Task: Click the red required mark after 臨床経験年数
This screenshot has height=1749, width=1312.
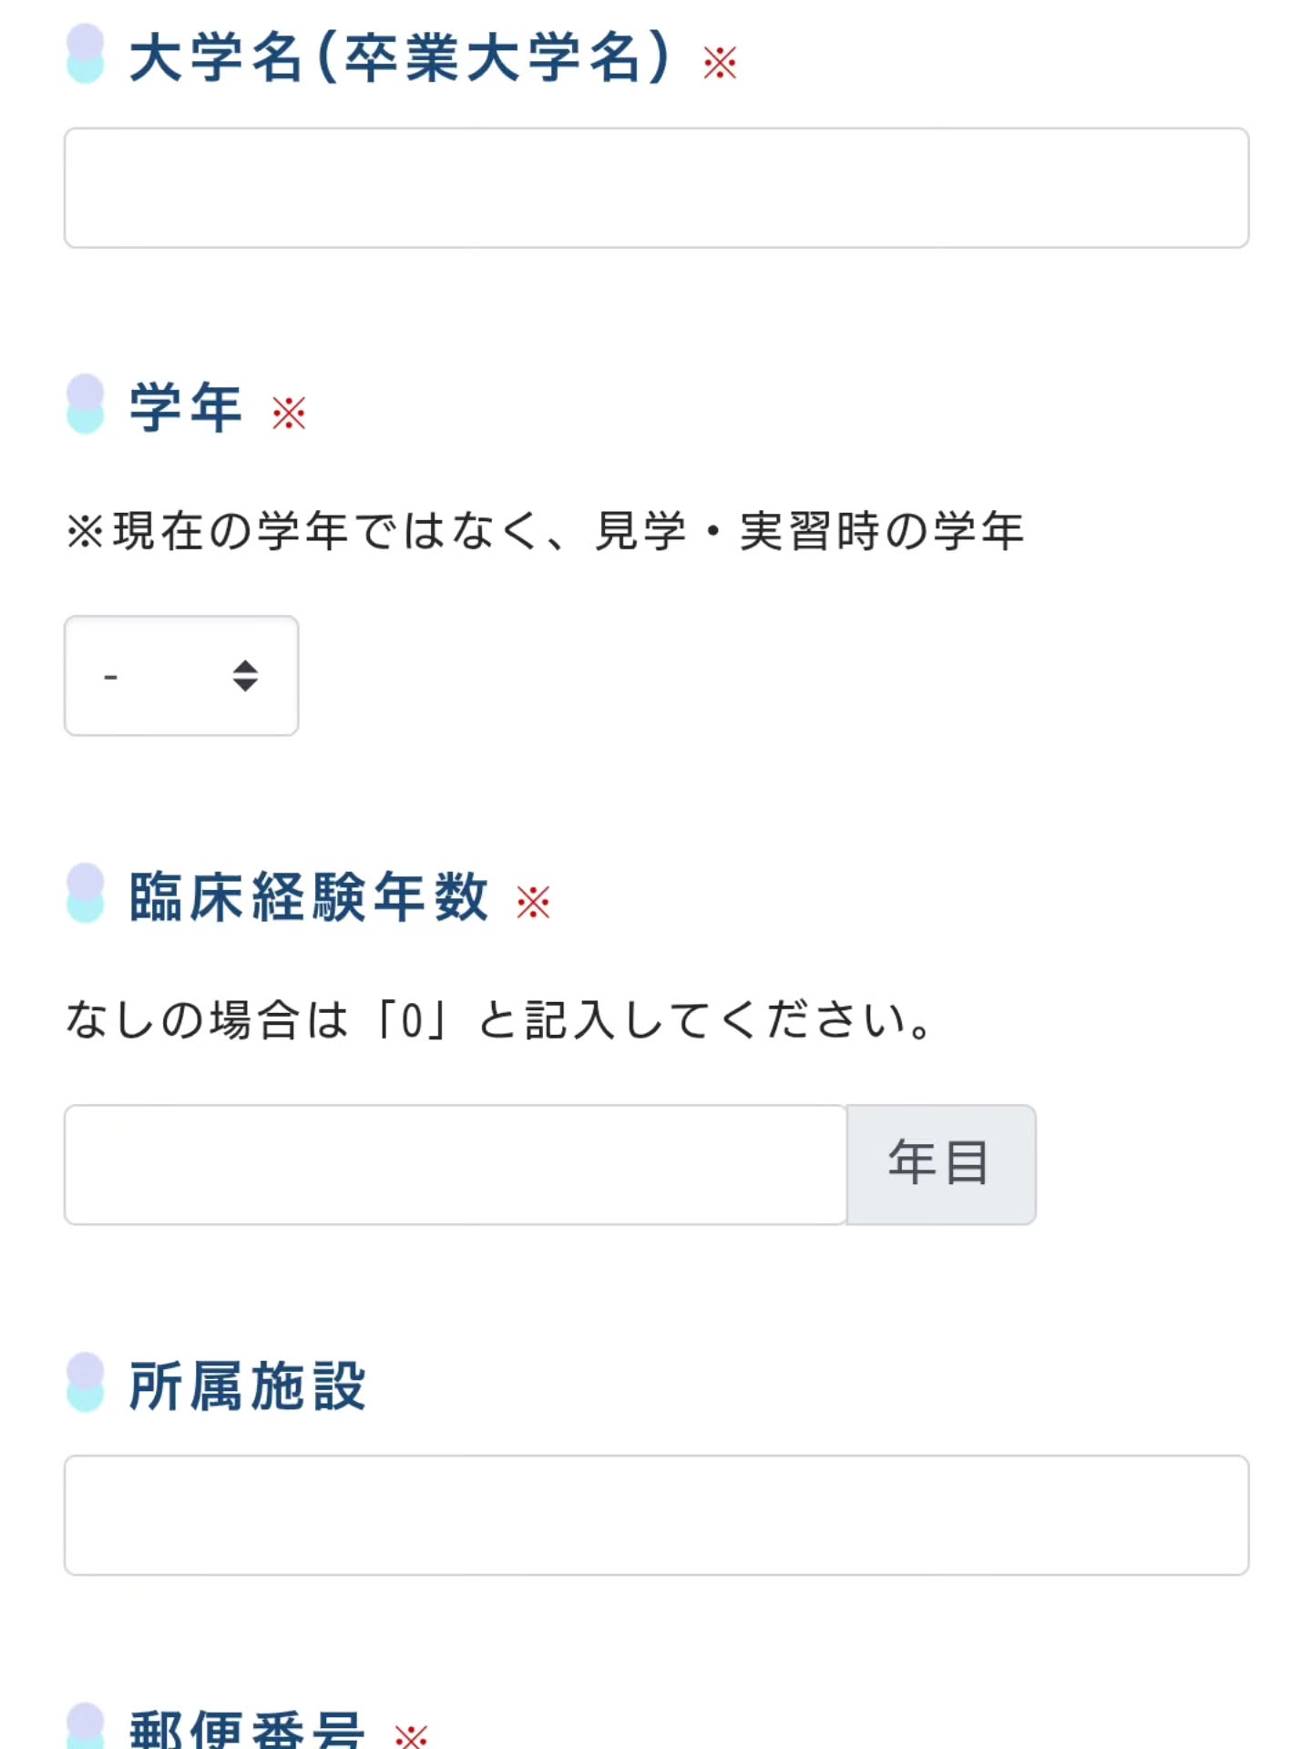Action: coord(533,902)
